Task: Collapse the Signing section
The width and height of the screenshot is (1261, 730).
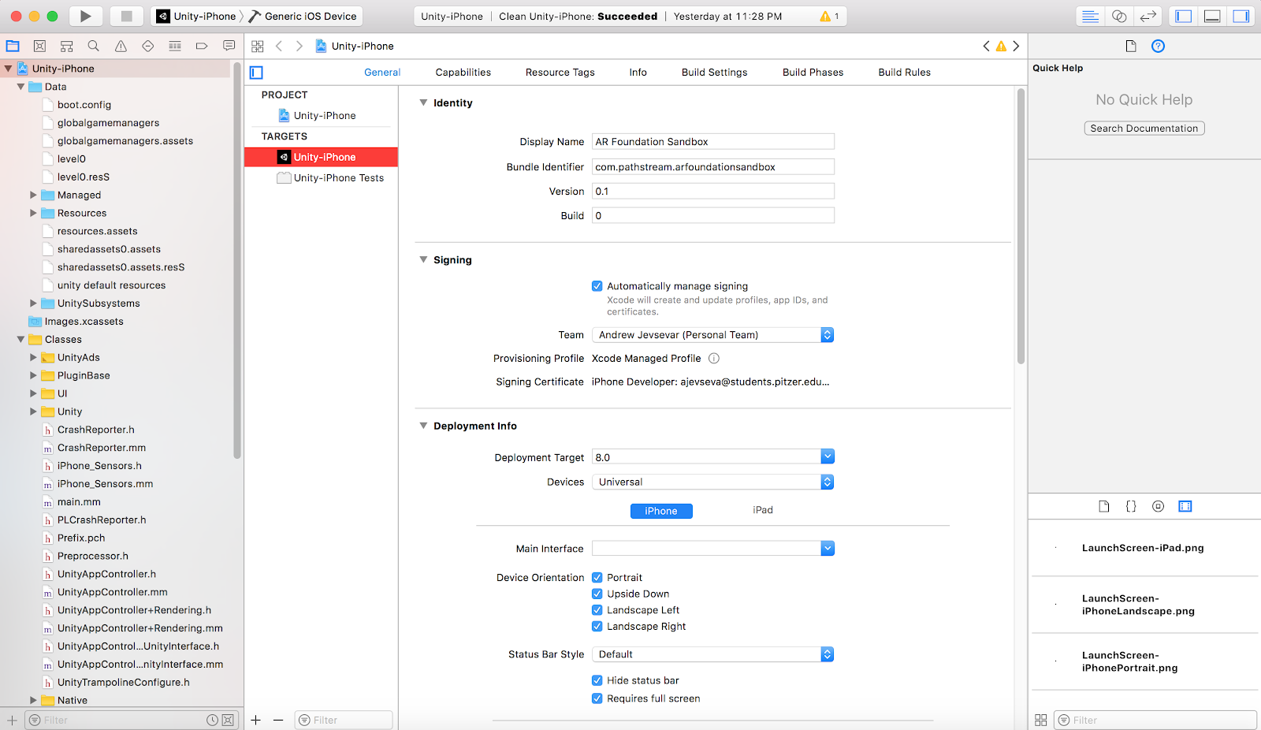Action: coord(423,259)
